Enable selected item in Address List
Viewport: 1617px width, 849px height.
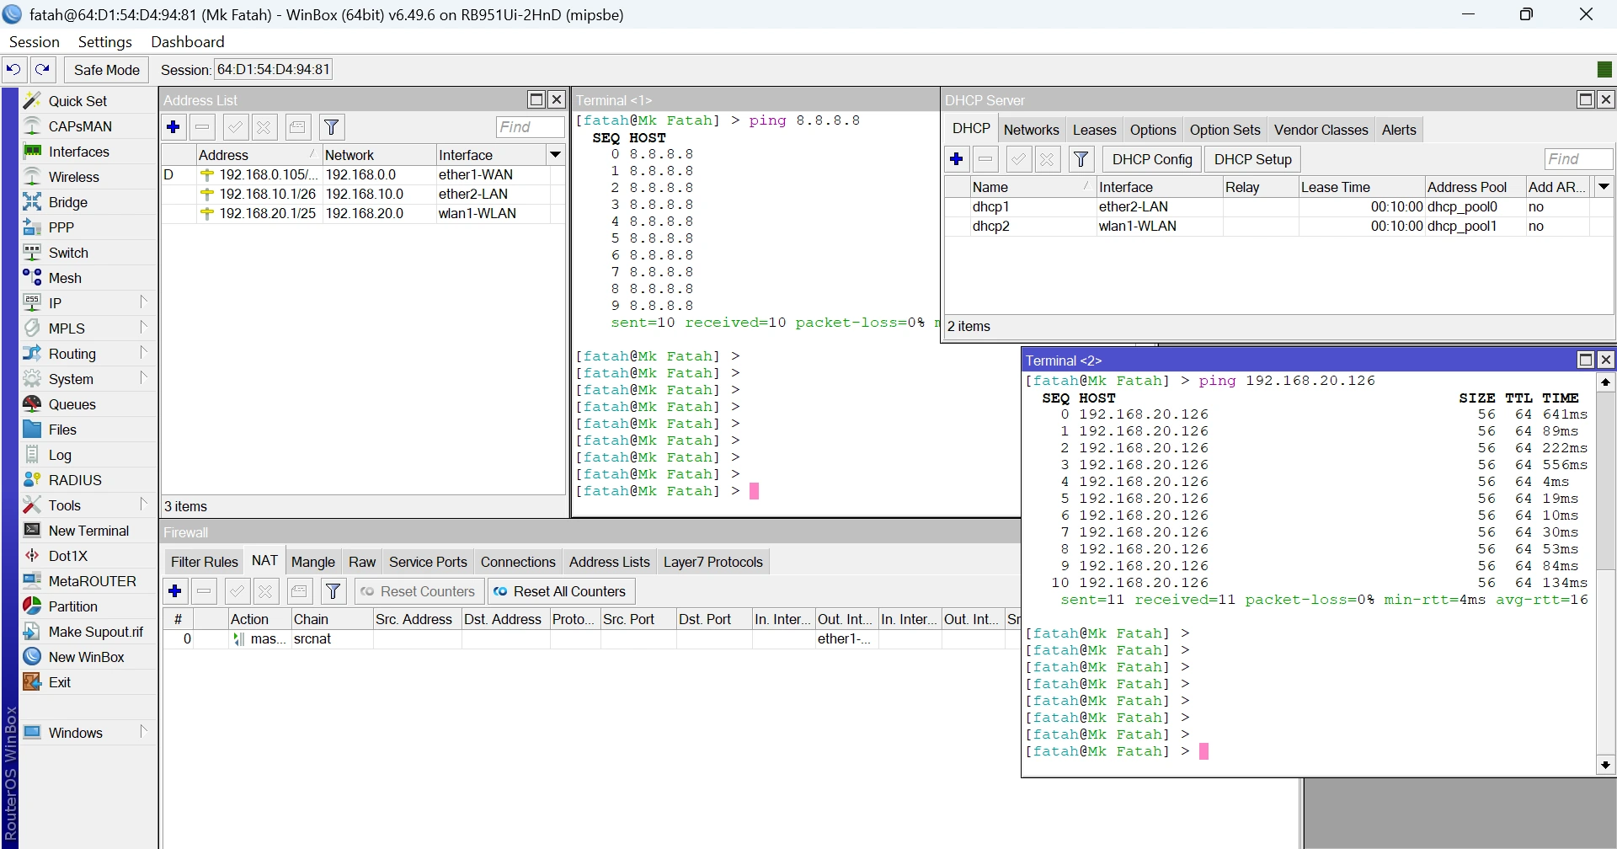(x=235, y=127)
